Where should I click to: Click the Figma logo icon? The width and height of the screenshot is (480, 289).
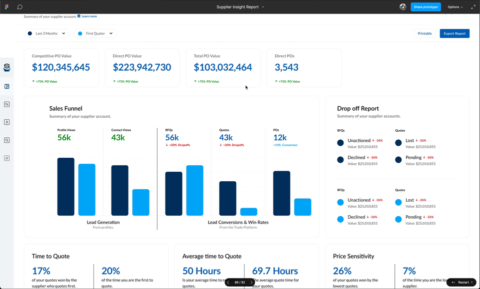tap(6, 7)
